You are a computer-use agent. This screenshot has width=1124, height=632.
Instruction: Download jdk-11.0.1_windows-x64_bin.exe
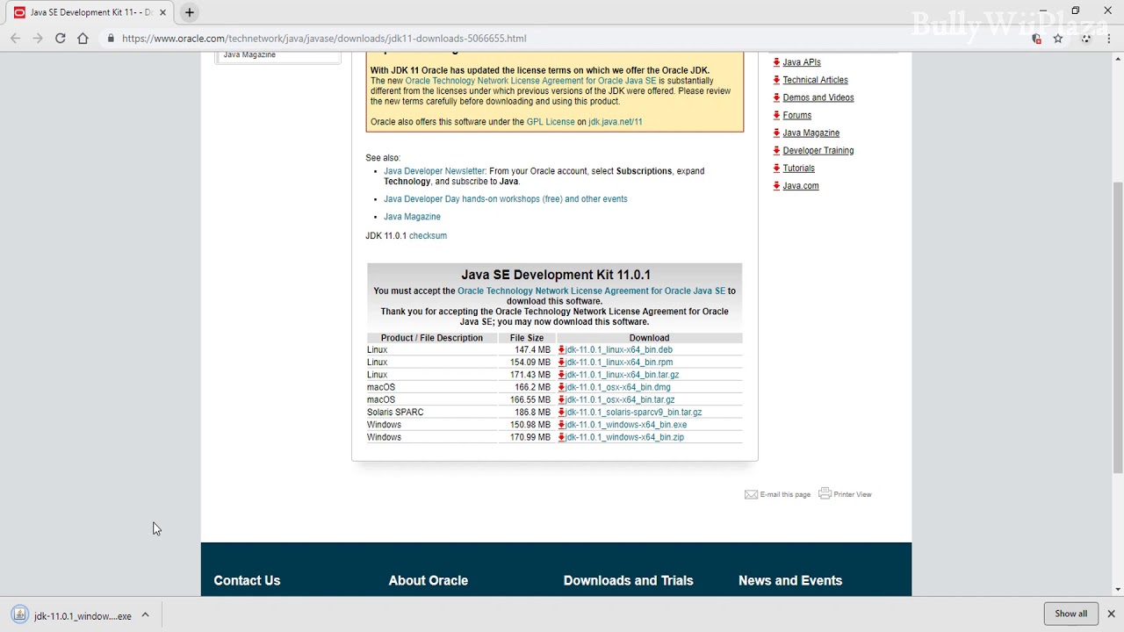click(626, 425)
